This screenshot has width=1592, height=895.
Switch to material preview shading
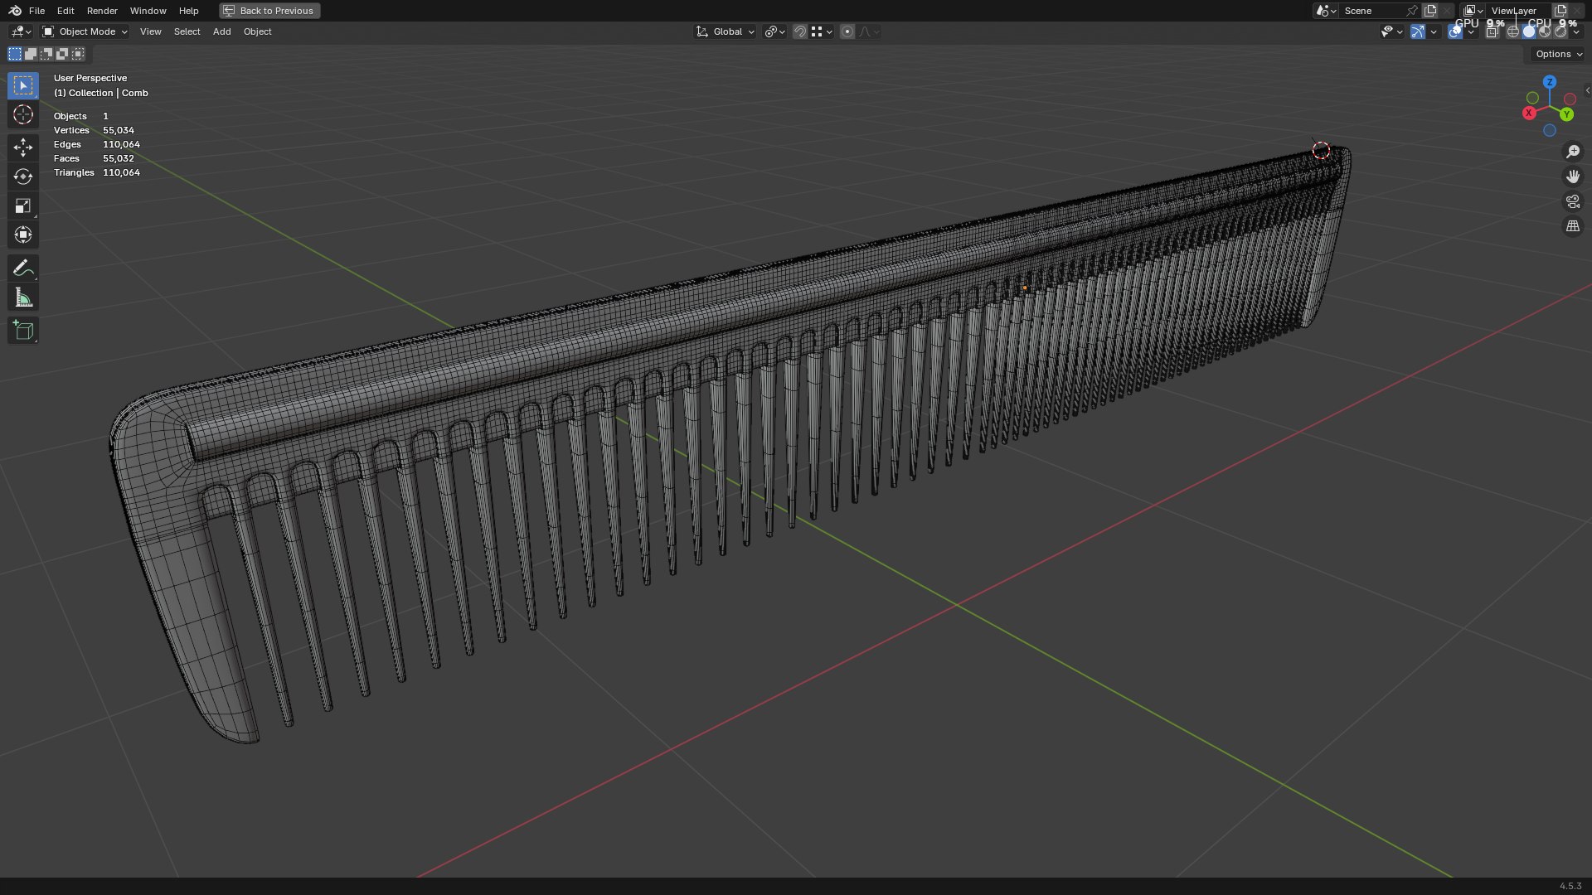click(x=1545, y=31)
